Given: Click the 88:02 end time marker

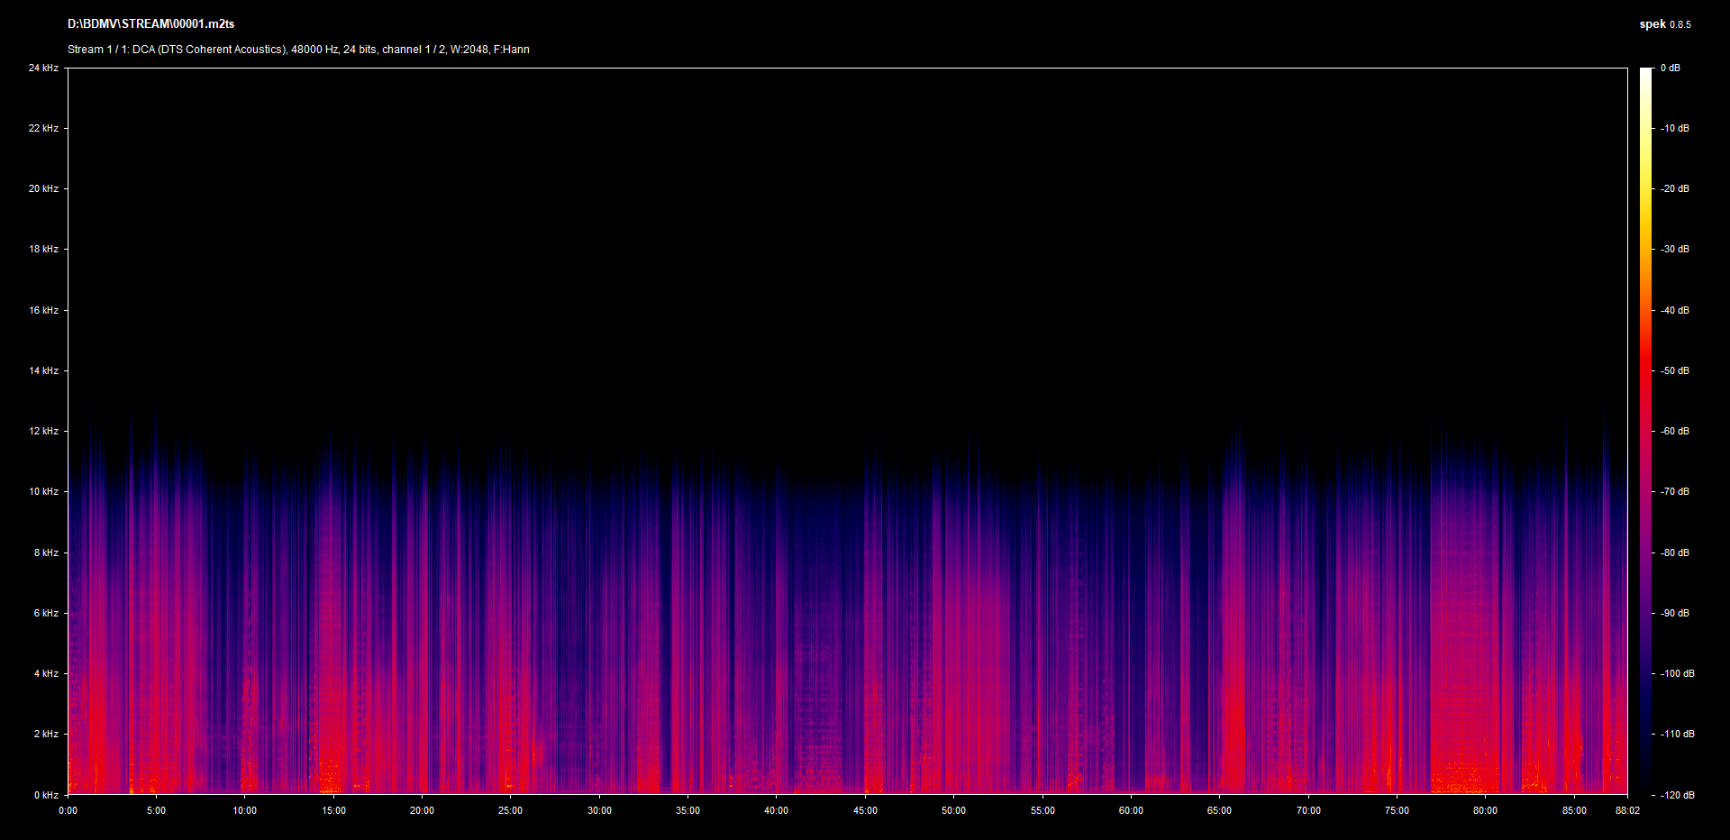Looking at the screenshot, I should [1626, 811].
